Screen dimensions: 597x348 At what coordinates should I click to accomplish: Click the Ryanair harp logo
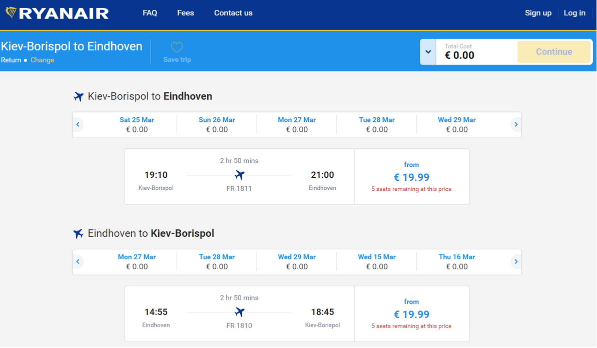click(x=11, y=13)
